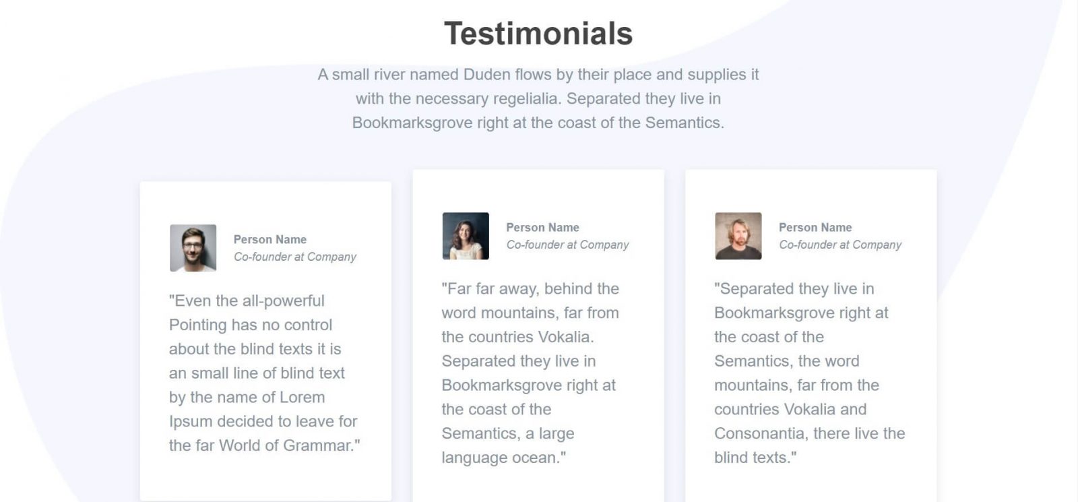Click "blind texts" ending line in third card
This screenshot has height=502, width=1078.
[755, 458]
